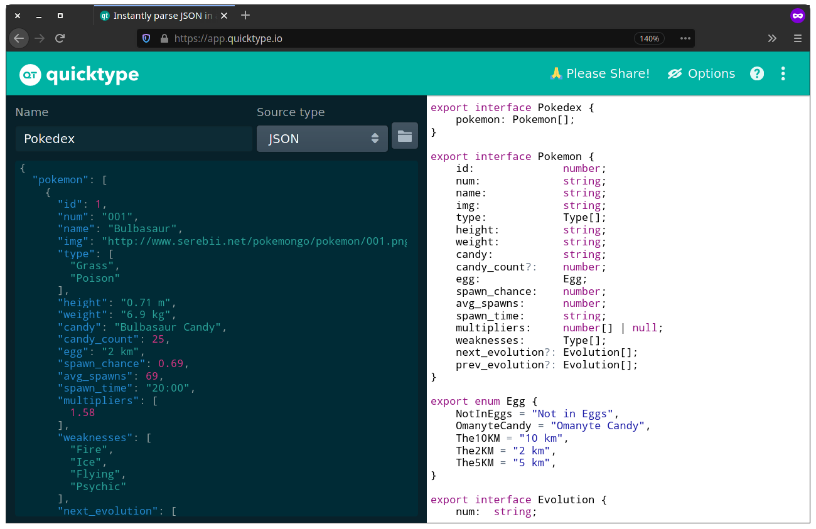The width and height of the screenshot is (816, 529).
Task: Open a new browser tab
Action: tap(245, 16)
